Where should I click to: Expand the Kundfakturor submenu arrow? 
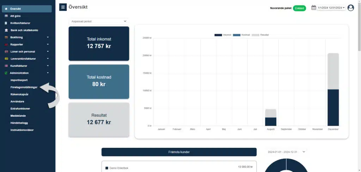point(48,66)
